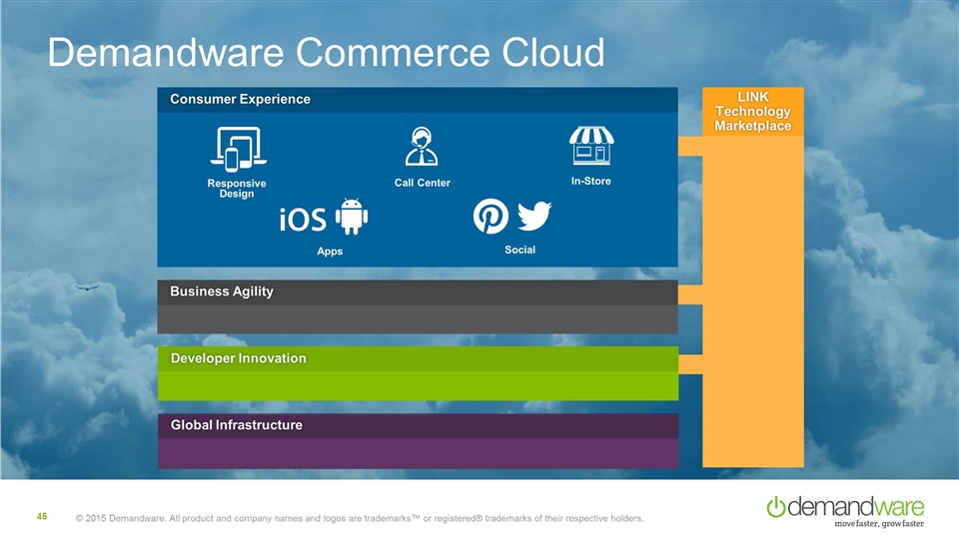Viewport: 959px width, 539px height.
Task: Click the Twitter bird icon
Action: click(x=534, y=216)
